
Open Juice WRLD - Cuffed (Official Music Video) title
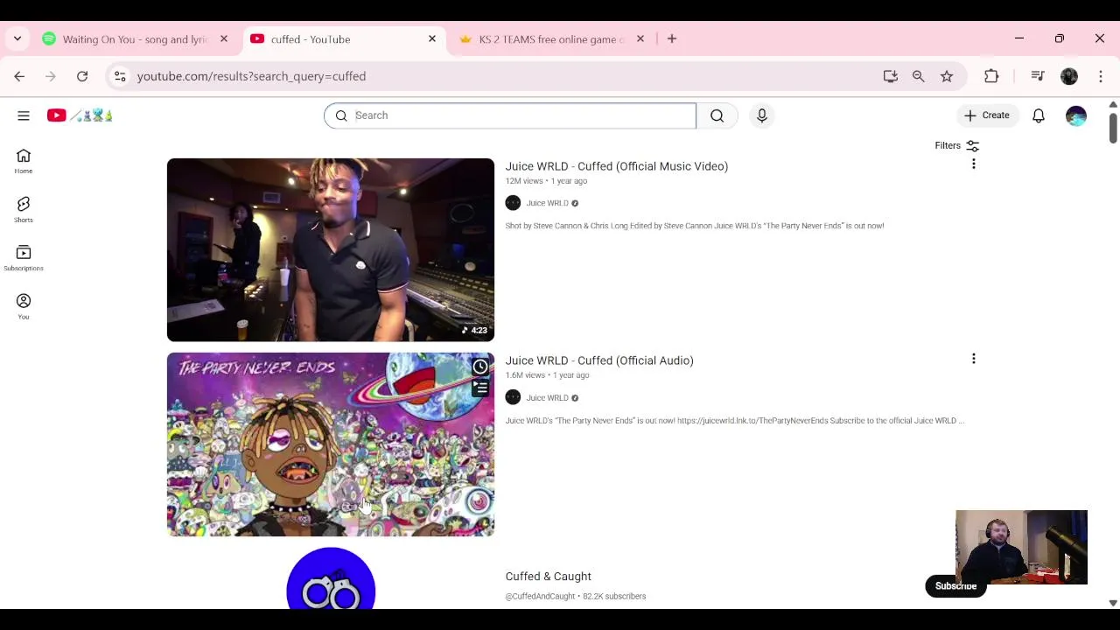[x=616, y=166]
